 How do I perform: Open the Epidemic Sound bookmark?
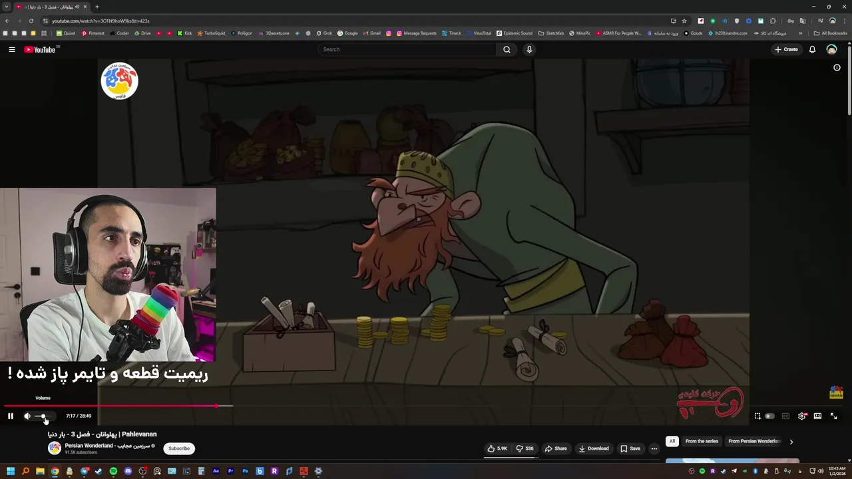[x=515, y=33]
